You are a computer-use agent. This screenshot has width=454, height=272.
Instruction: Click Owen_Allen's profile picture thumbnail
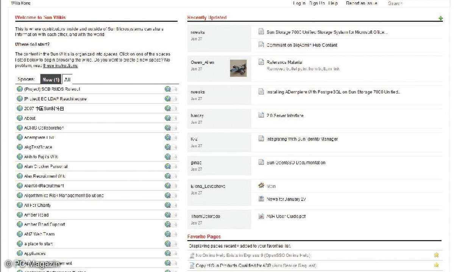pos(238,68)
